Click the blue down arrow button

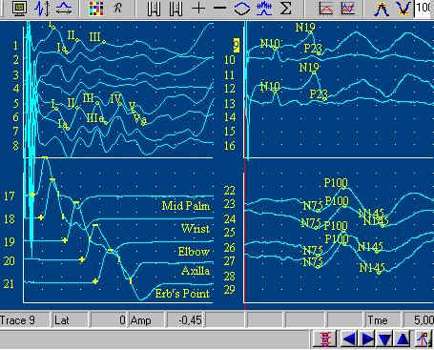click(x=384, y=339)
